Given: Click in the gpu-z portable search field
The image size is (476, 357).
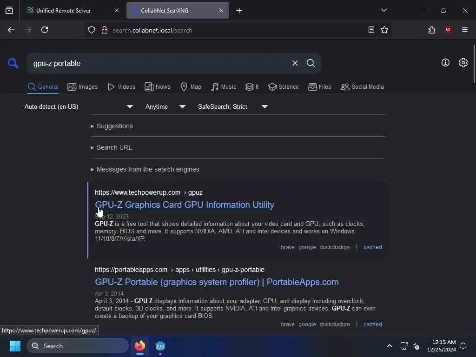Looking at the screenshot, I should (x=159, y=63).
